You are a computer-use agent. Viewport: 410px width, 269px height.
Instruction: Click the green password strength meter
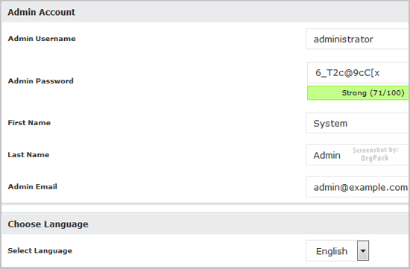[x=359, y=93]
